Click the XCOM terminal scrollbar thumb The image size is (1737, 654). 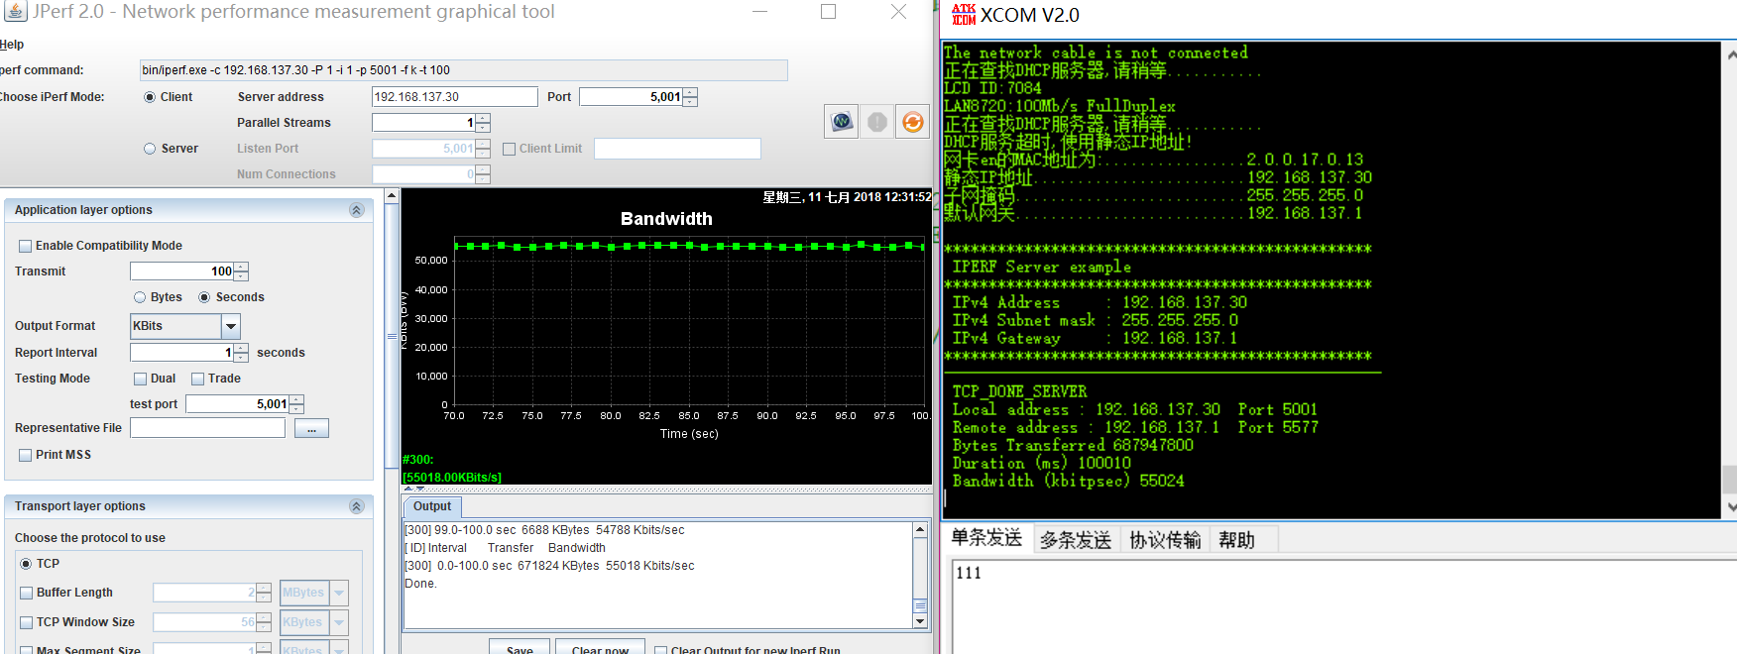click(x=1730, y=480)
